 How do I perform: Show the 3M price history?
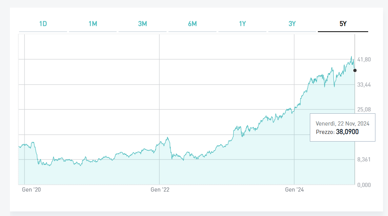pos(143,24)
